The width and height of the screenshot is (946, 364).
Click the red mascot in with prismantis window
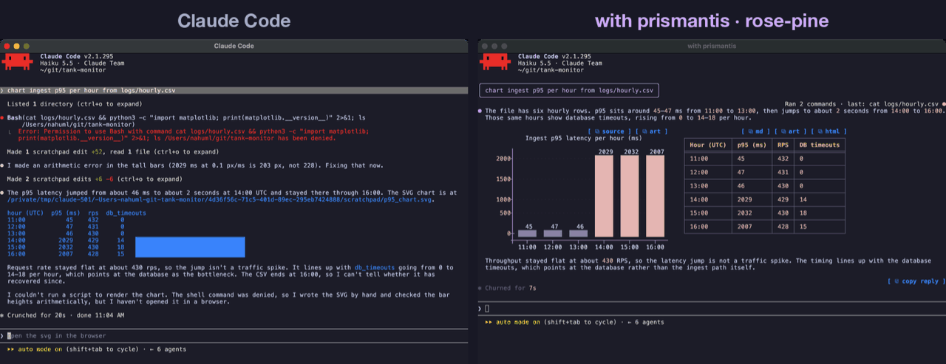click(496, 62)
